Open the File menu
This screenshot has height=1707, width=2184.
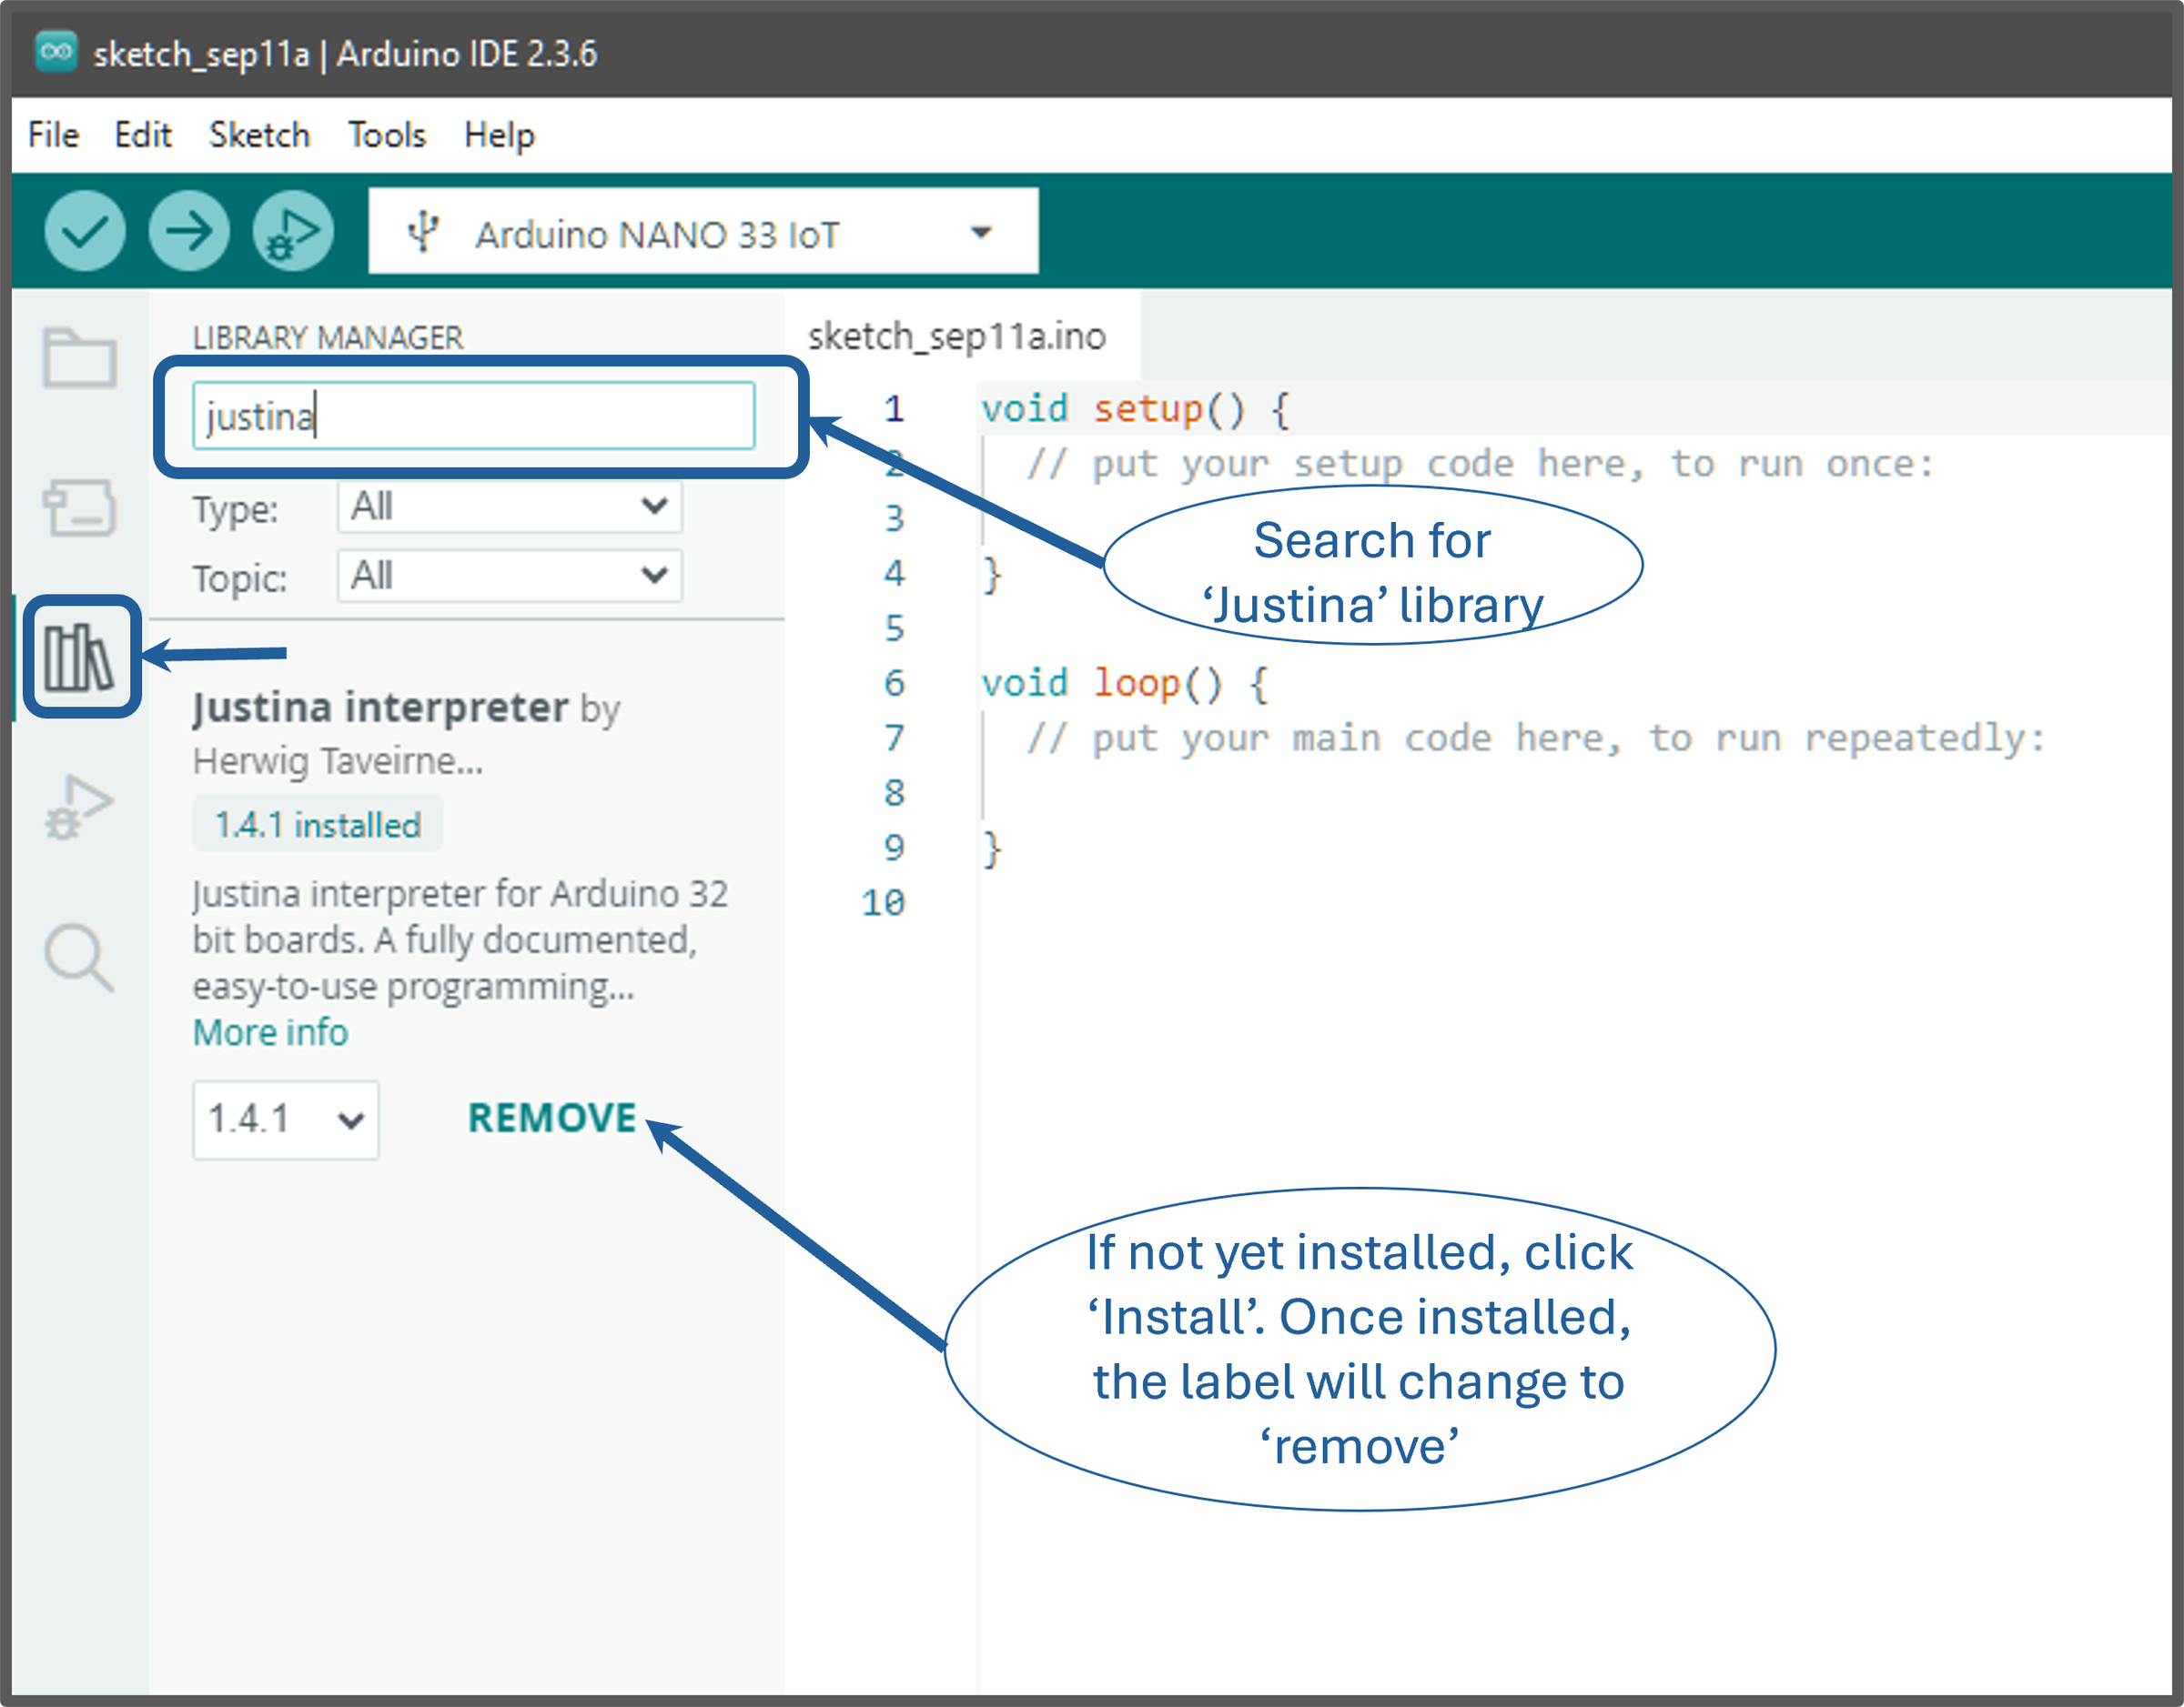click(52, 135)
